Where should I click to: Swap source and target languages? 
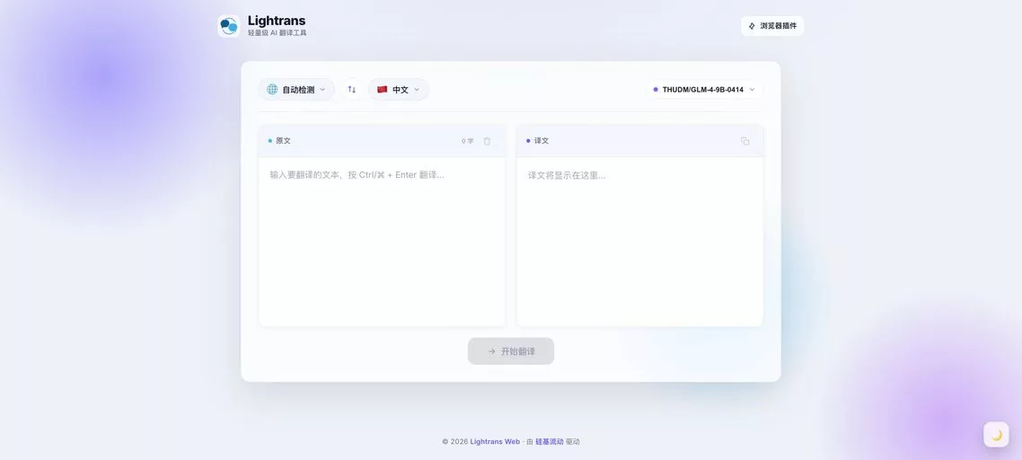pos(352,89)
